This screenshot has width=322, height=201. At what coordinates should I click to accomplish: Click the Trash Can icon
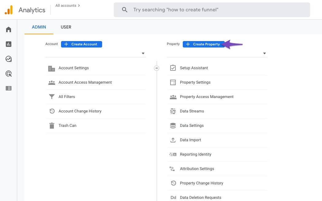tap(52, 126)
